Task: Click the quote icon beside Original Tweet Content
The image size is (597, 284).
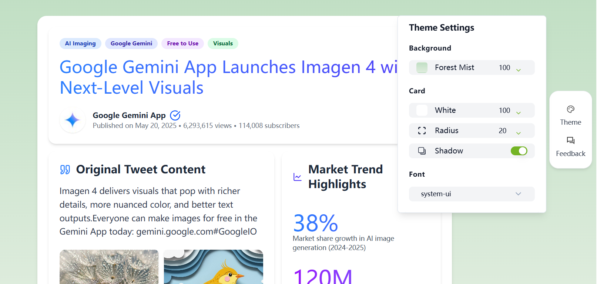Action: (x=65, y=170)
